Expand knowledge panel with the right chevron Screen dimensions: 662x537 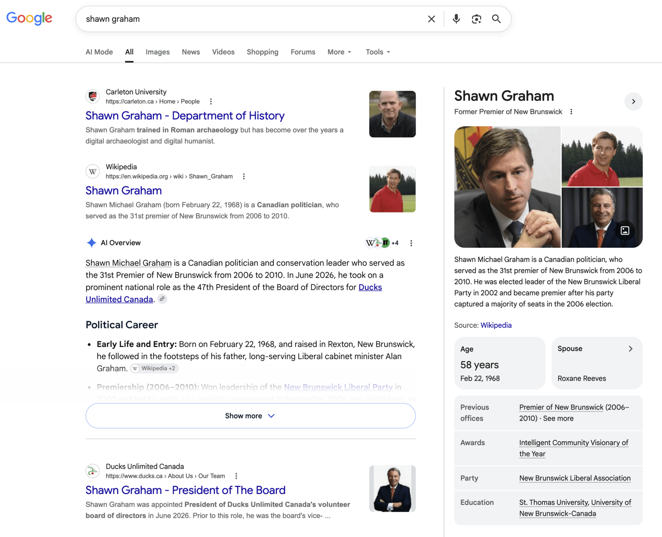point(633,101)
